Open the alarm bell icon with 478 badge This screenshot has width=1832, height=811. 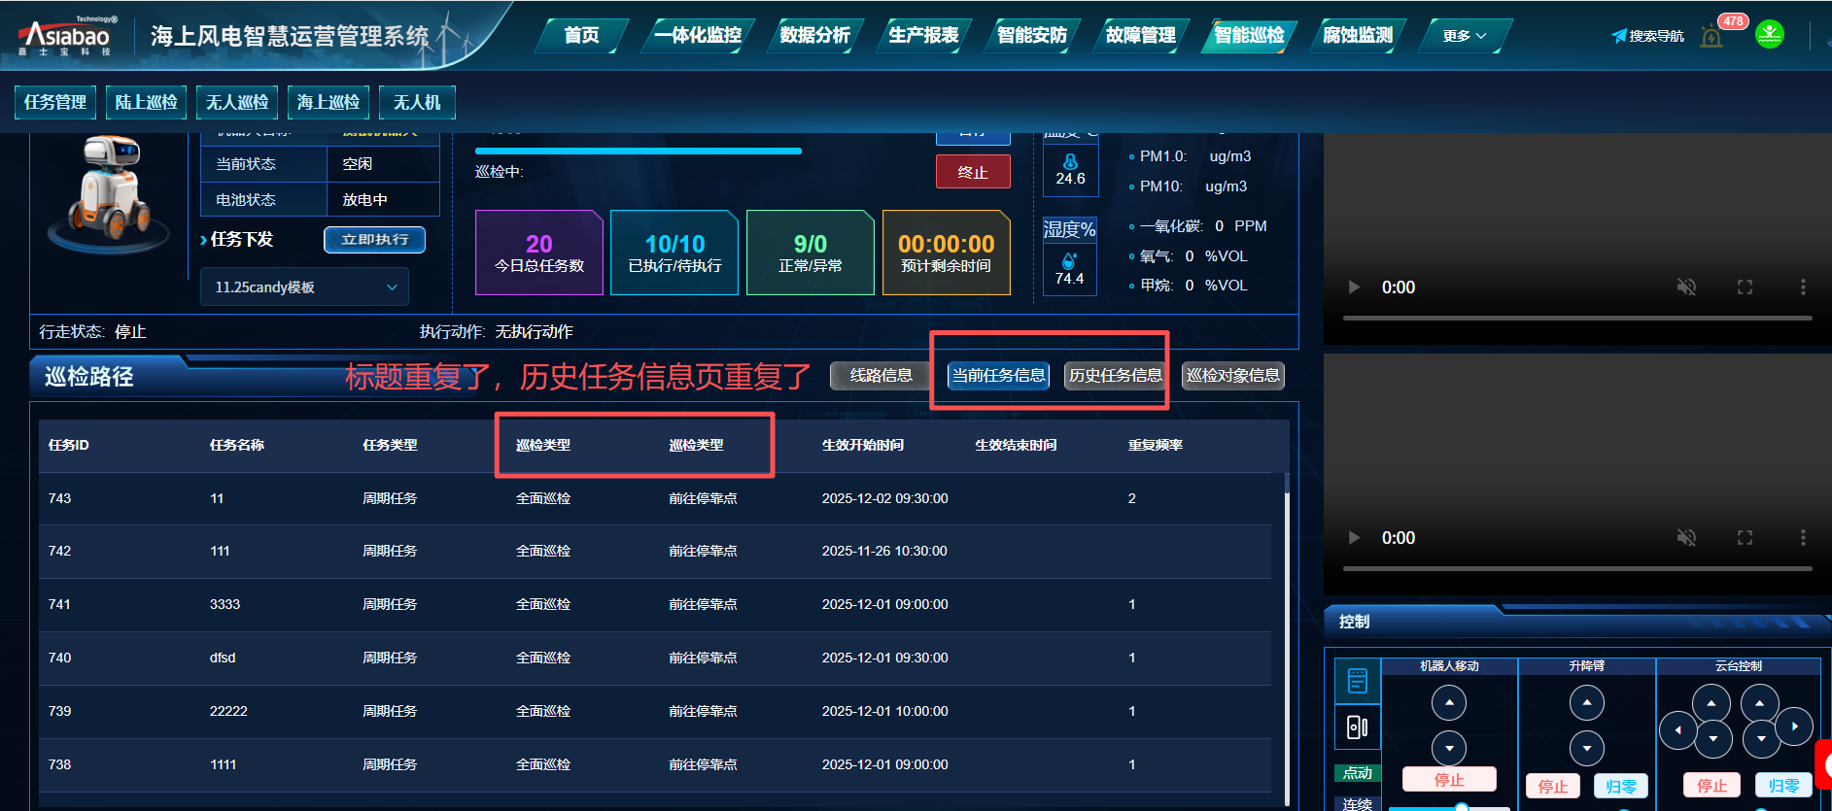1712,37
